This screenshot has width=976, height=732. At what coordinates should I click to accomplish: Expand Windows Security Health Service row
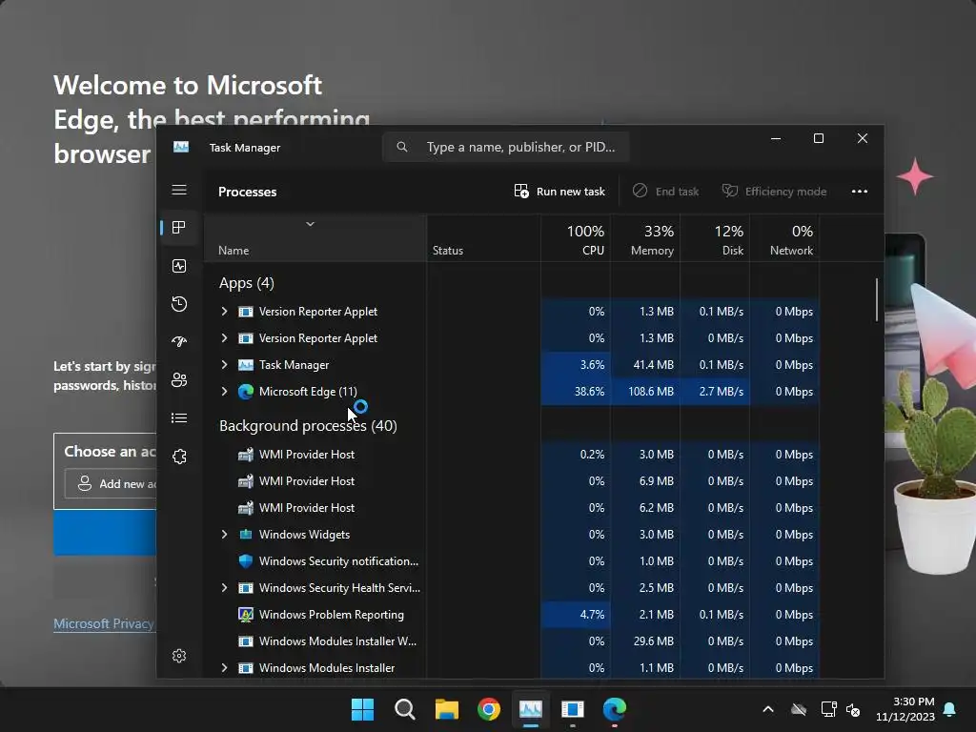[224, 587]
